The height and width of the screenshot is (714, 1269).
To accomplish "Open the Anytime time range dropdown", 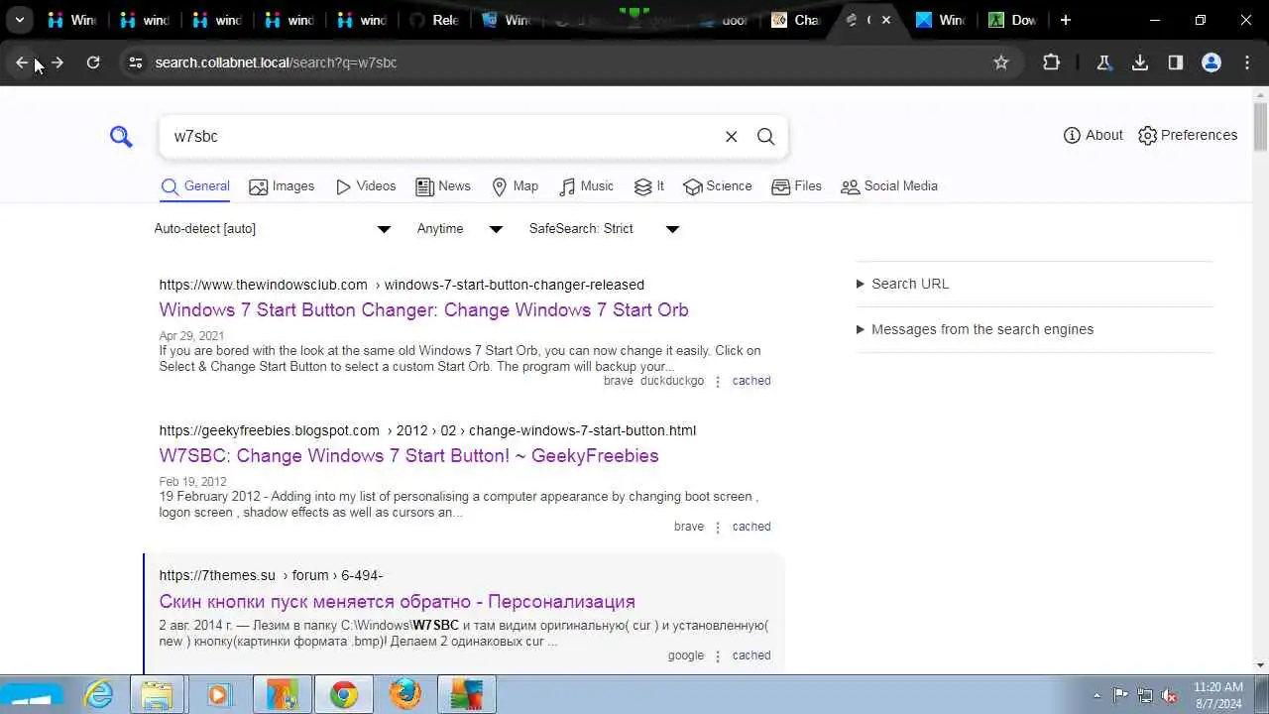I will pos(461,228).
